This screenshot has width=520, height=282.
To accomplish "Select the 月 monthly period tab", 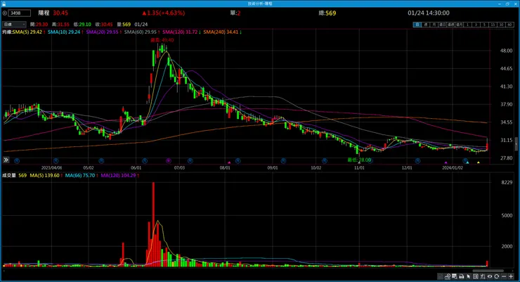I will click(434, 25).
